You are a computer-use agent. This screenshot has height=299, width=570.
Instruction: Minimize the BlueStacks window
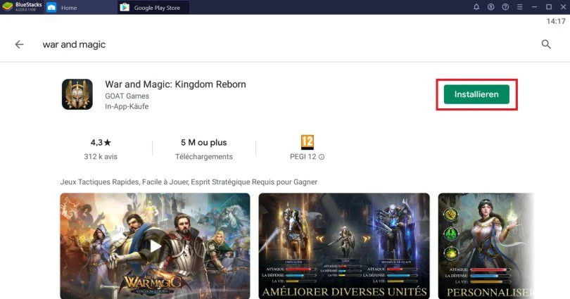pyautogui.click(x=534, y=7)
